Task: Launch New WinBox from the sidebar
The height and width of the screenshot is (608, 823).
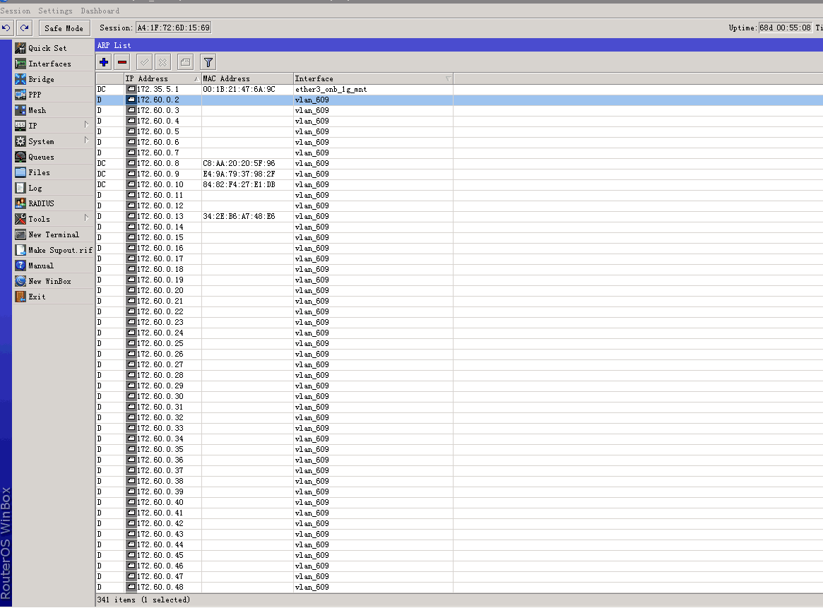Action: (x=49, y=280)
